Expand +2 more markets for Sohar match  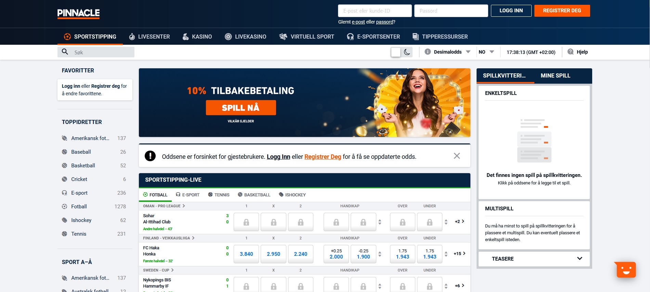point(459,221)
